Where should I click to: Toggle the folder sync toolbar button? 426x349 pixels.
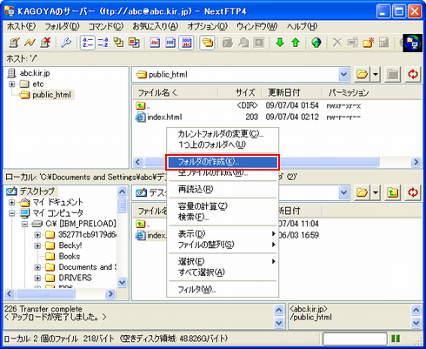point(207,43)
